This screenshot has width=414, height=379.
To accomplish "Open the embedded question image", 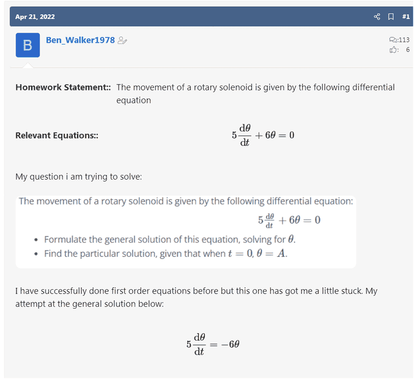I will coord(185,231).
